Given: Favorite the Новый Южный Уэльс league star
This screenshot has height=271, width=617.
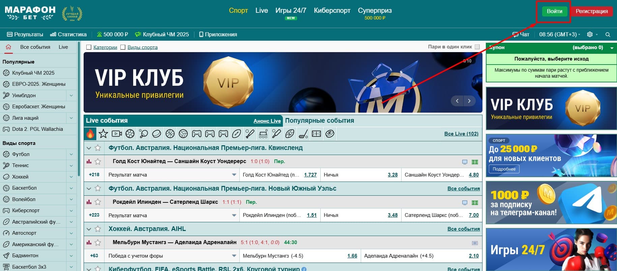Looking at the screenshot, I should pos(98,188).
